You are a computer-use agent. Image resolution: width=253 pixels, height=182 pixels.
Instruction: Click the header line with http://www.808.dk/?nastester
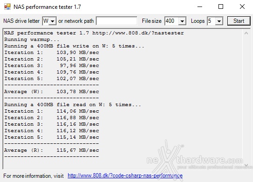94,33
